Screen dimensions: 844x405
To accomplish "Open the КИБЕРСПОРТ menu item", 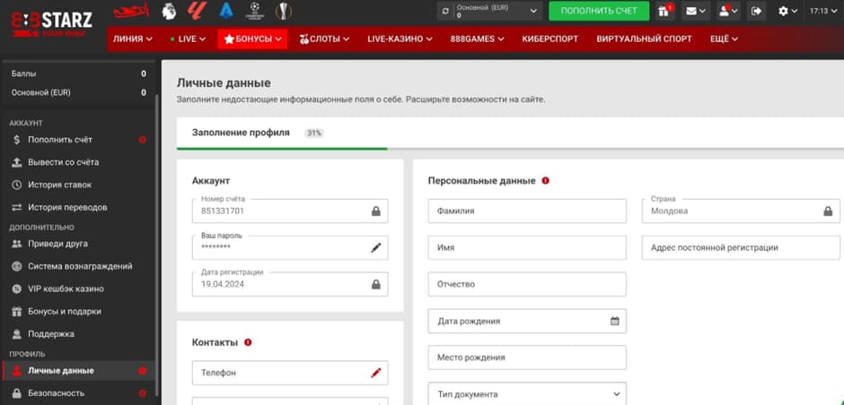I will (x=550, y=39).
